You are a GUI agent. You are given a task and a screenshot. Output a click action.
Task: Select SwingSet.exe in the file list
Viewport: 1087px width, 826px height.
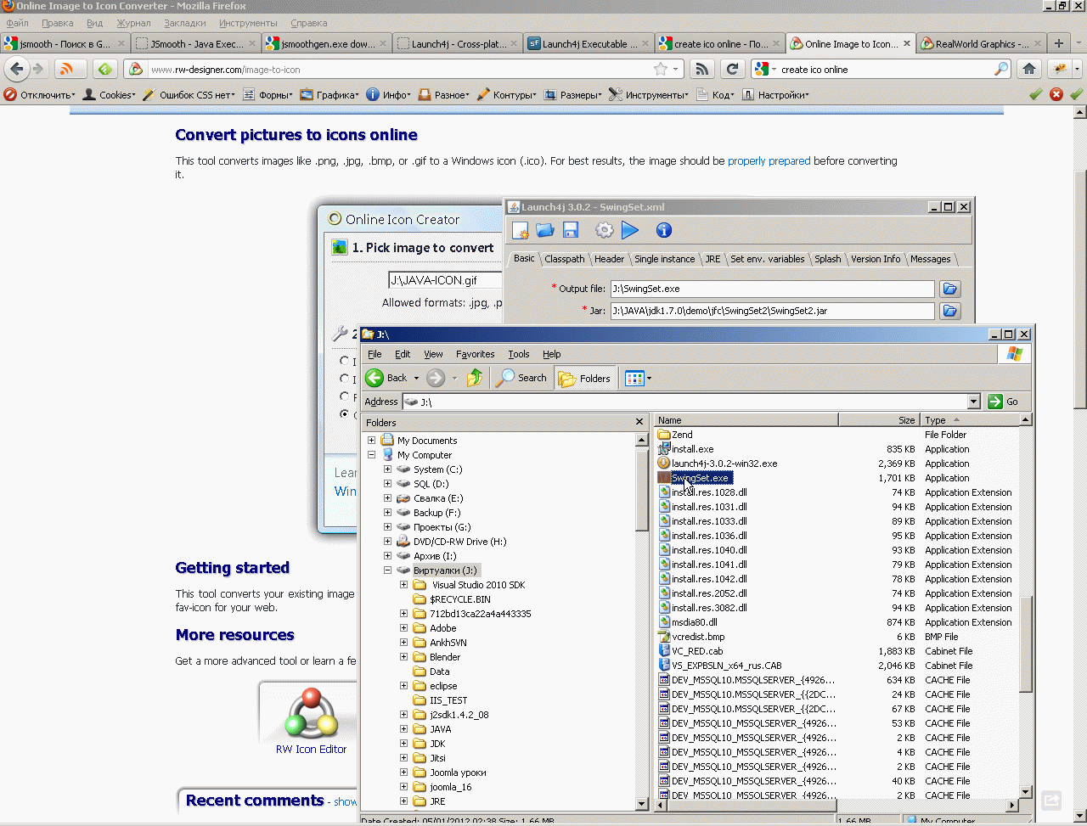(700, 478)
